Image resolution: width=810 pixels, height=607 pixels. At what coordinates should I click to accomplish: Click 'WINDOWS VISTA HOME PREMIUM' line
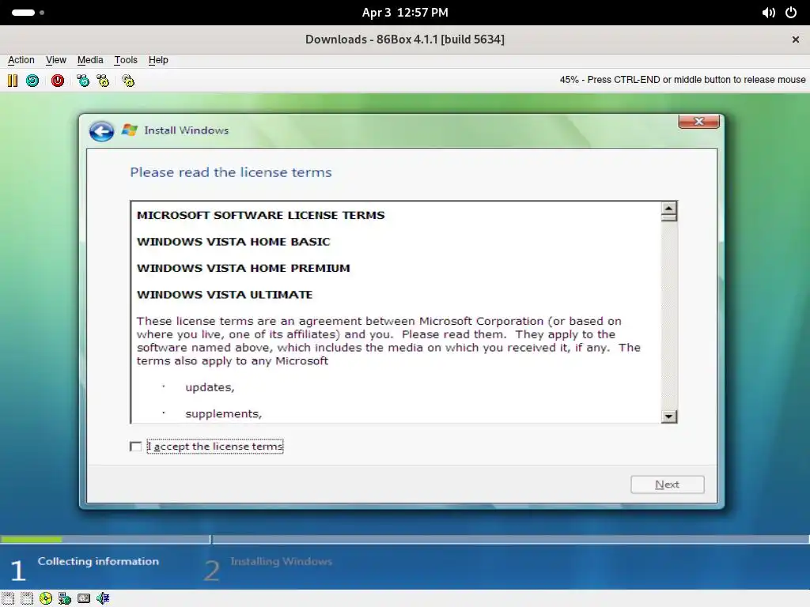[x=244, y=269]
